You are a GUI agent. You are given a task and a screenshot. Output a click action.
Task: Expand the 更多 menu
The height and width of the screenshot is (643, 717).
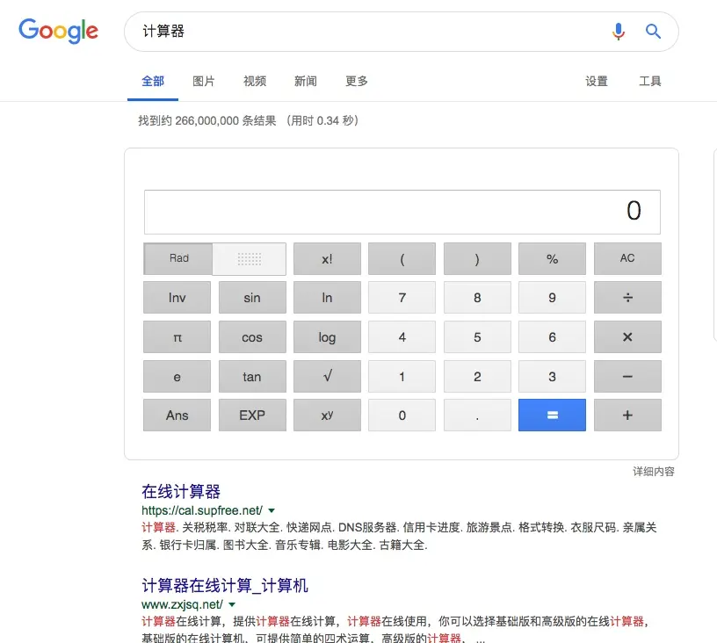tap(356, 82)
